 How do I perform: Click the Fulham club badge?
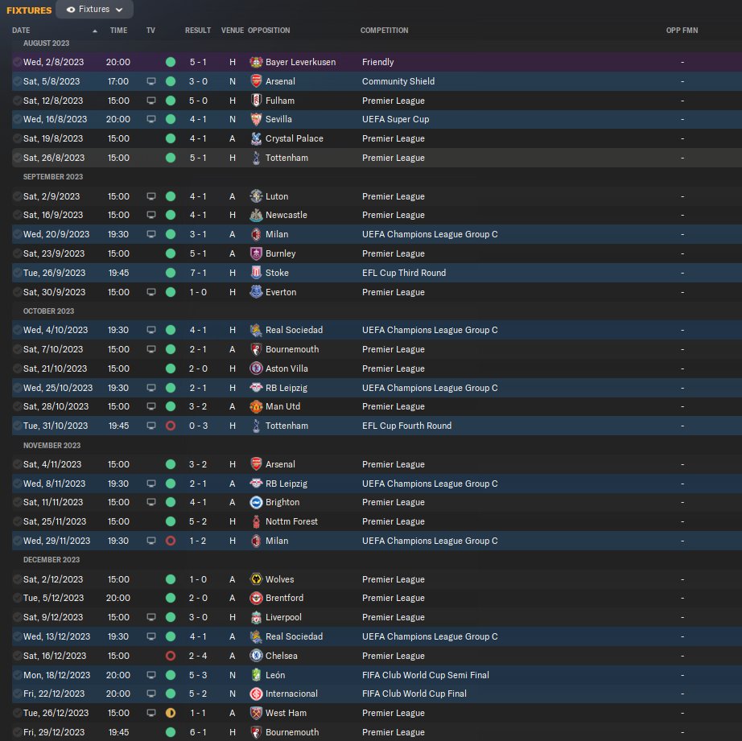[256, 101]
